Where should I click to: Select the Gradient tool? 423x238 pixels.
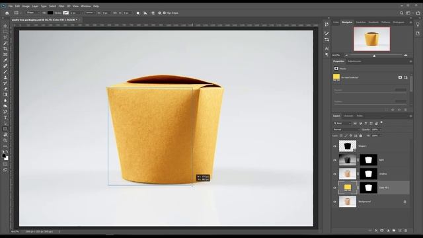coord(5,95)
